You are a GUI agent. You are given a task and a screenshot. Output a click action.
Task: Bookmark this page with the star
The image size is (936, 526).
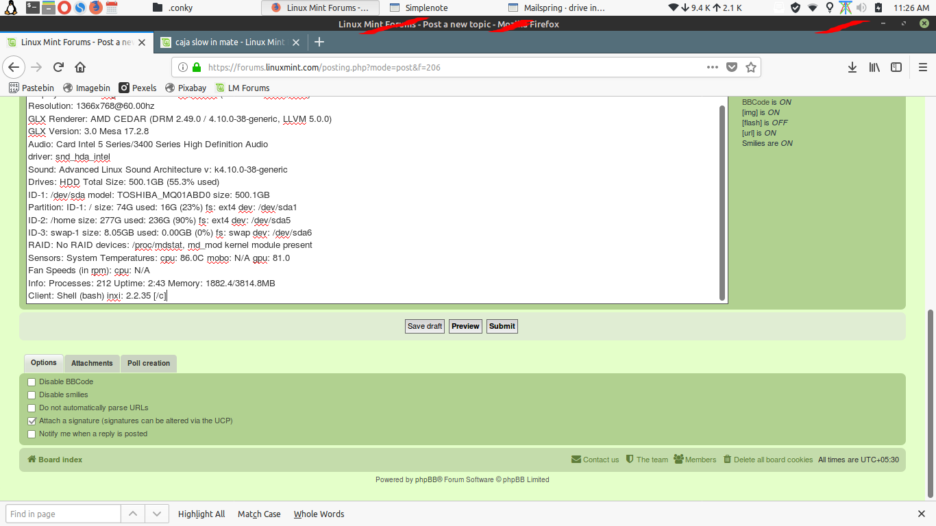[751, 67]
